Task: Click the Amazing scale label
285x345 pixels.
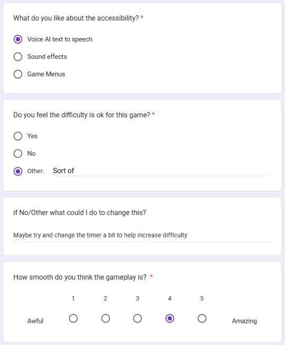Action: coord(244,321)
